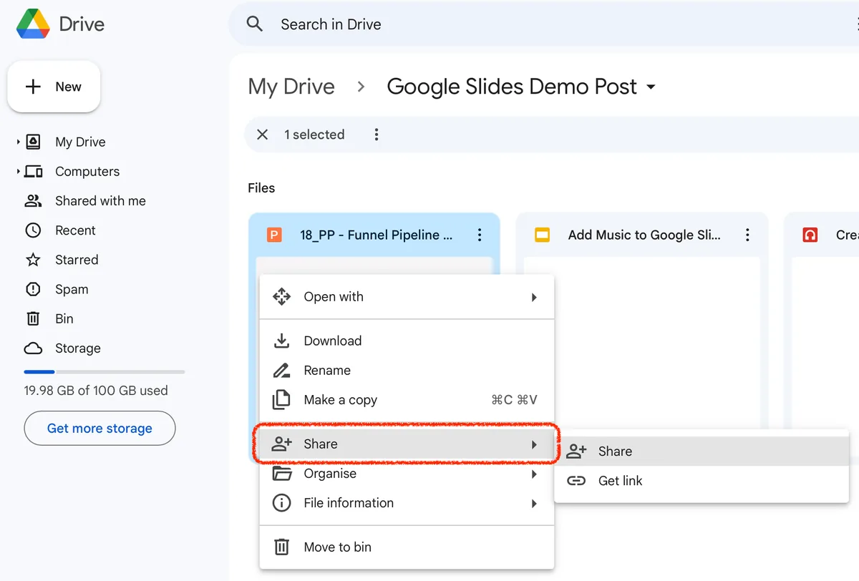
Task: Click the Share entry in main context menu
Action: pos(407,444)
